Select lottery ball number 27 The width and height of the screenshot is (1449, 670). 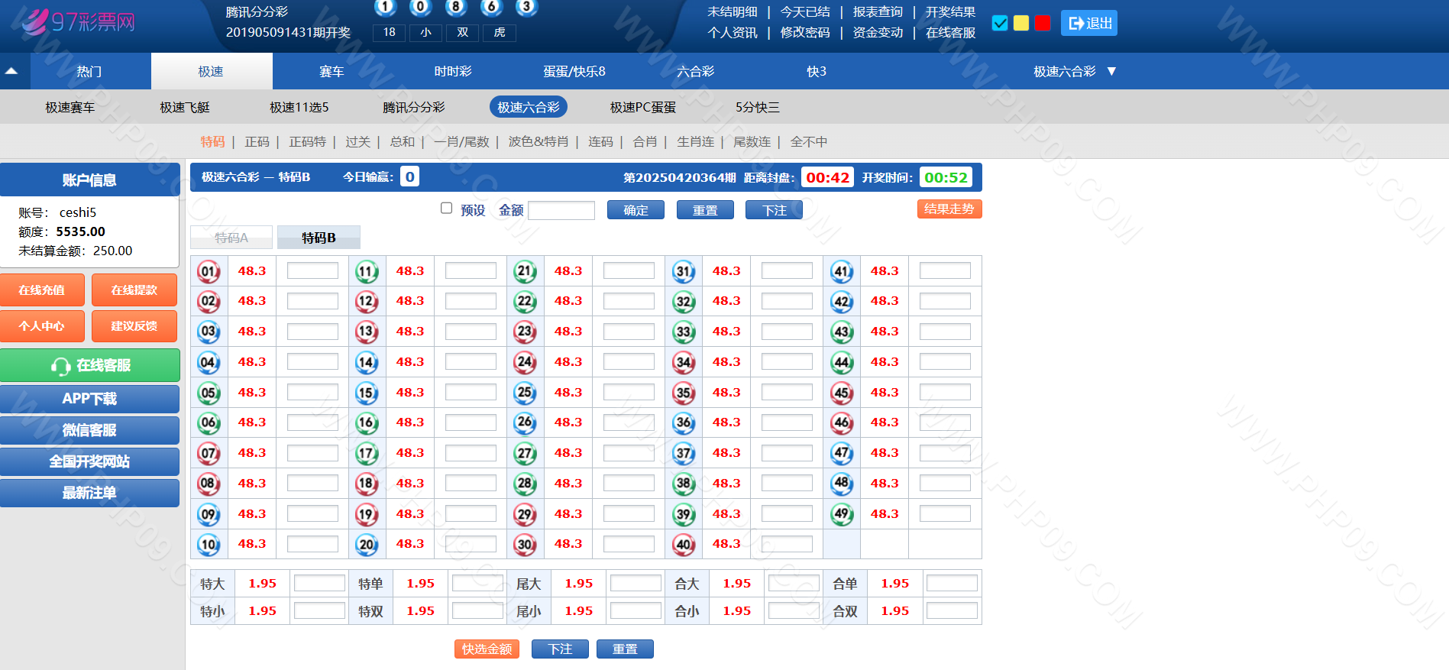[x=525, y=453]
